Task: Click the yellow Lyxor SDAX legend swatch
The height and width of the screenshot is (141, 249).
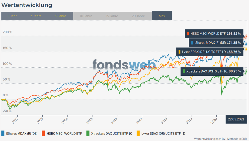Action: pyautogui.click(x=138, y=133)
